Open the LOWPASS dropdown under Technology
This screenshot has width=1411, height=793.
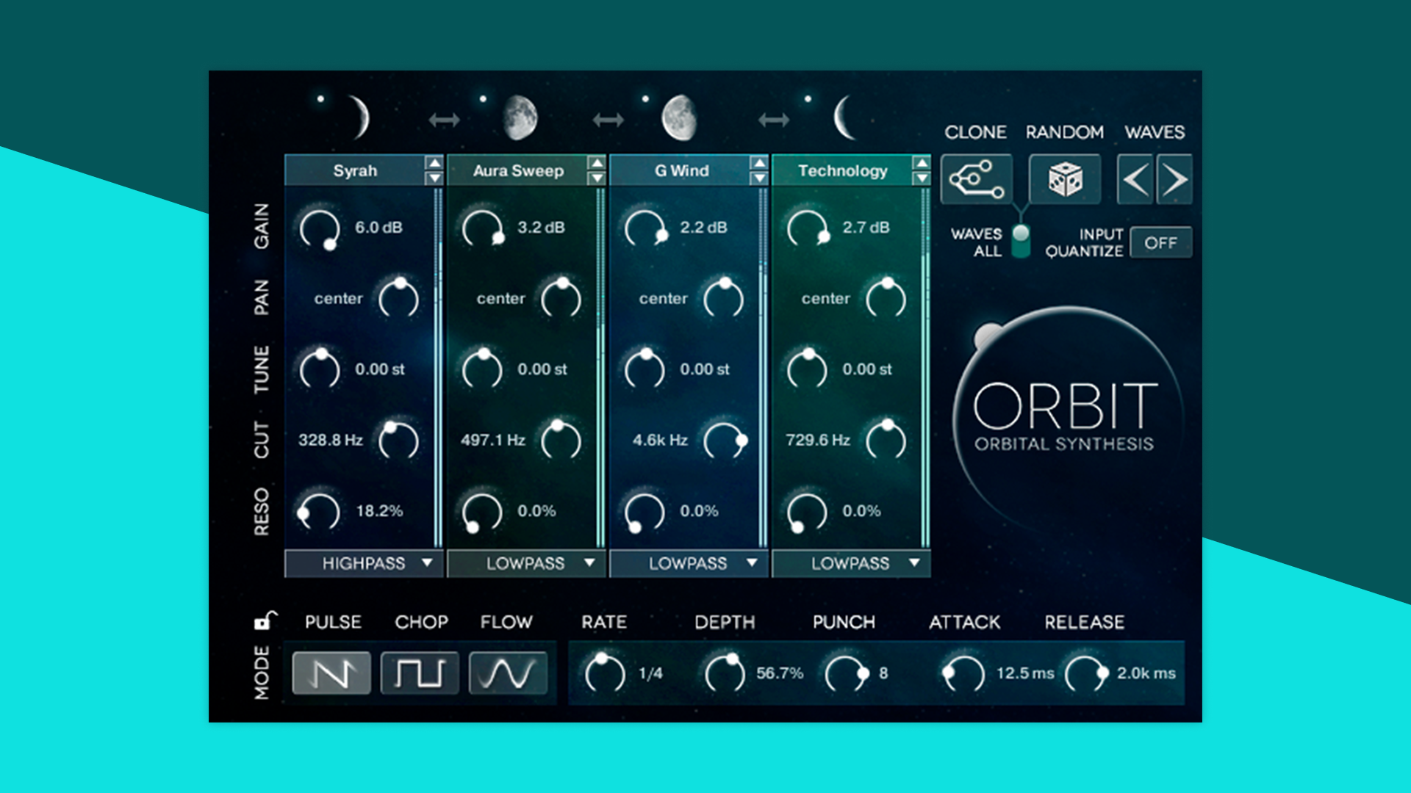[x=852, y=564]
